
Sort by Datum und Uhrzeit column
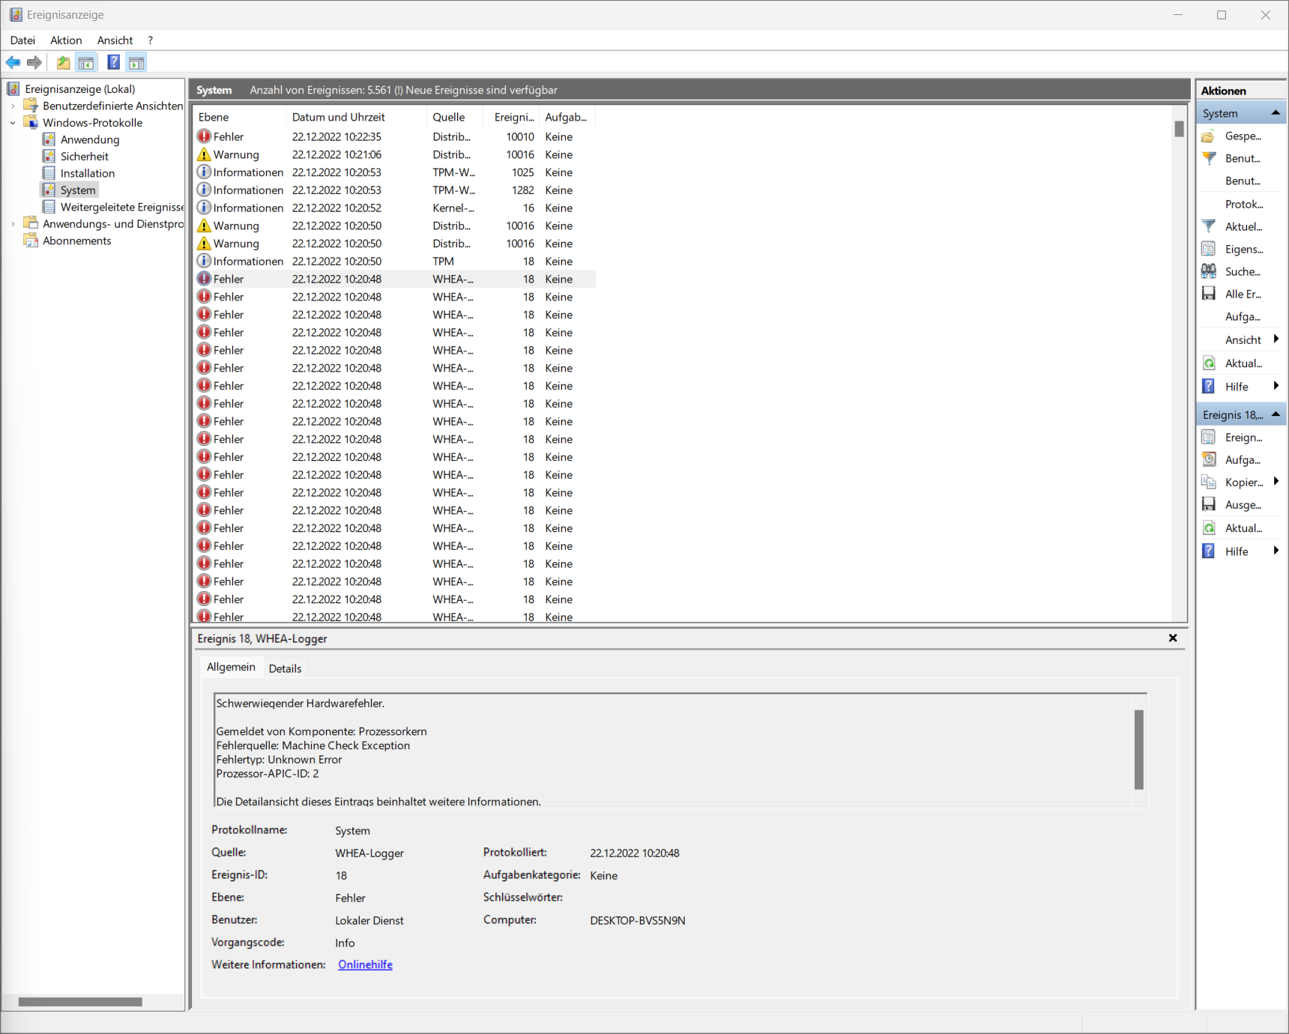[356, 117]
